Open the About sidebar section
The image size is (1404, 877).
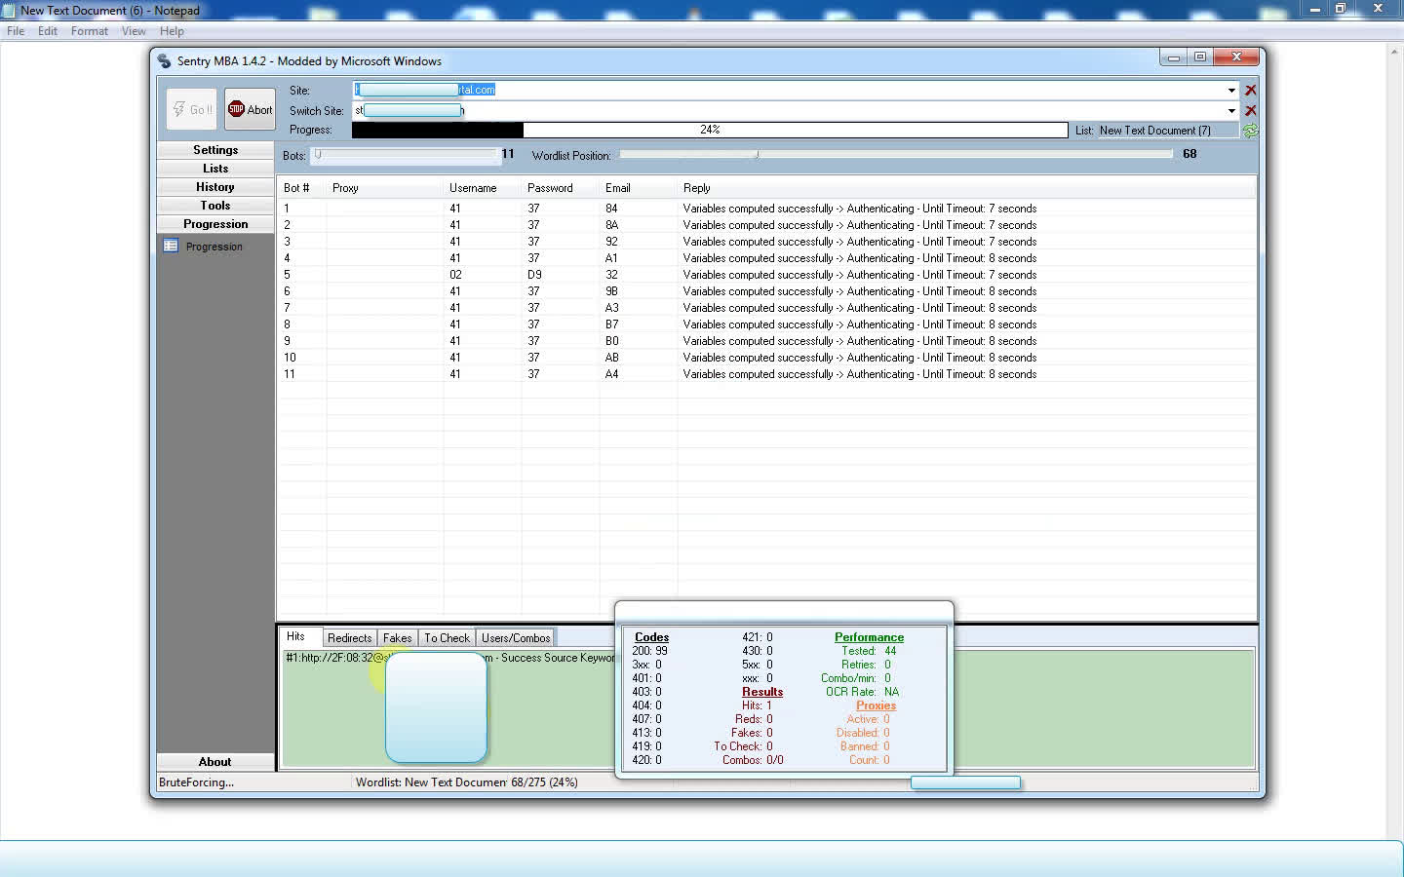coord(215,762)
